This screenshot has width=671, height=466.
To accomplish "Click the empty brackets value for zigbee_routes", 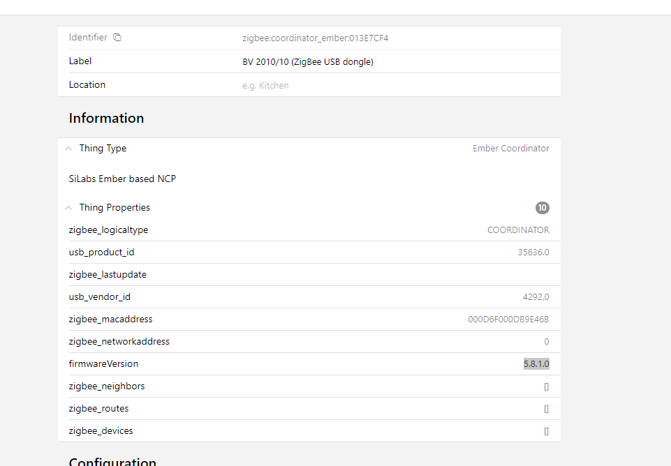I will (546, 409).
